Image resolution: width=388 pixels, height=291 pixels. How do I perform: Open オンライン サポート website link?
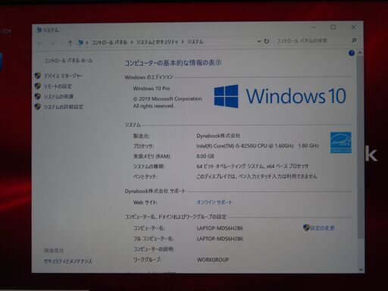click(214, 202)
